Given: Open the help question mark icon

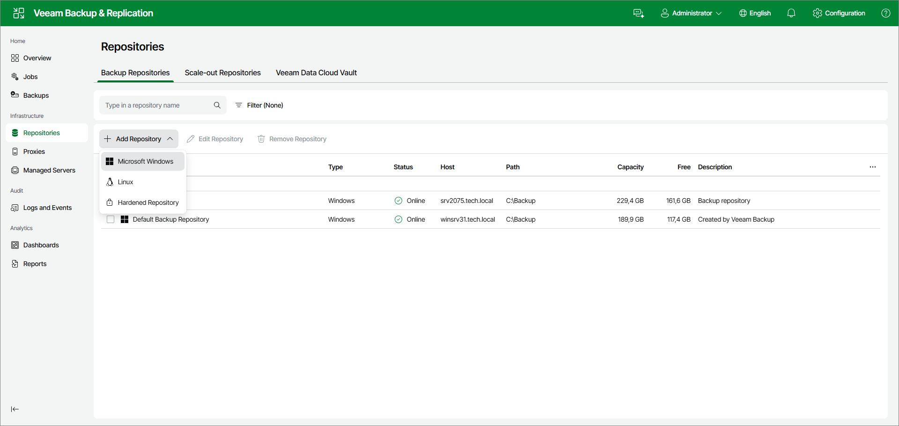Looking at the screenshot, I should tap(886, 13).
